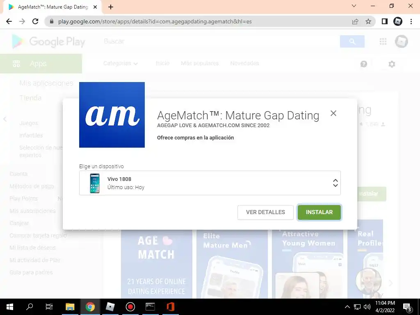420x315 pixels.
Task: Close the AgeMatch install dialog
Action: pos(333,113)
